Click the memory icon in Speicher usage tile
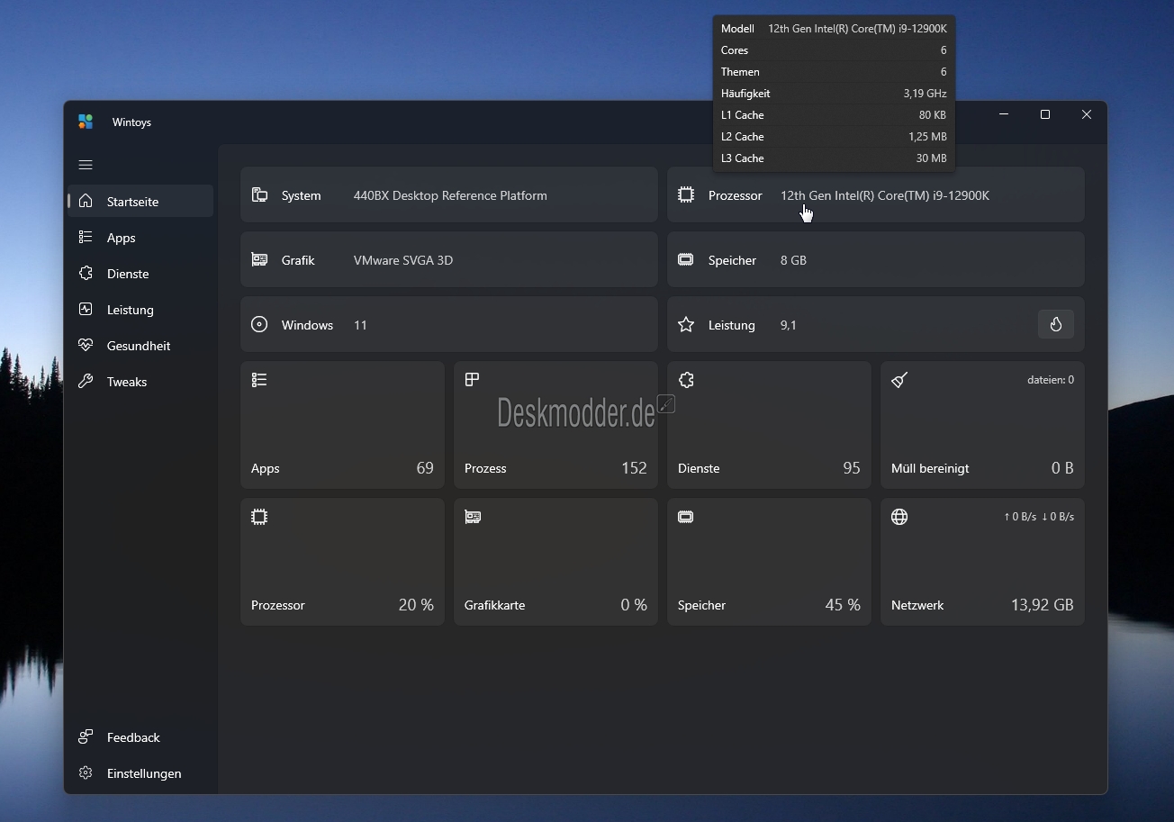 tap(686, 517)
